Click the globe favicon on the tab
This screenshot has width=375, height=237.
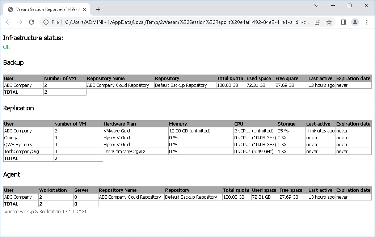(10, 9)
